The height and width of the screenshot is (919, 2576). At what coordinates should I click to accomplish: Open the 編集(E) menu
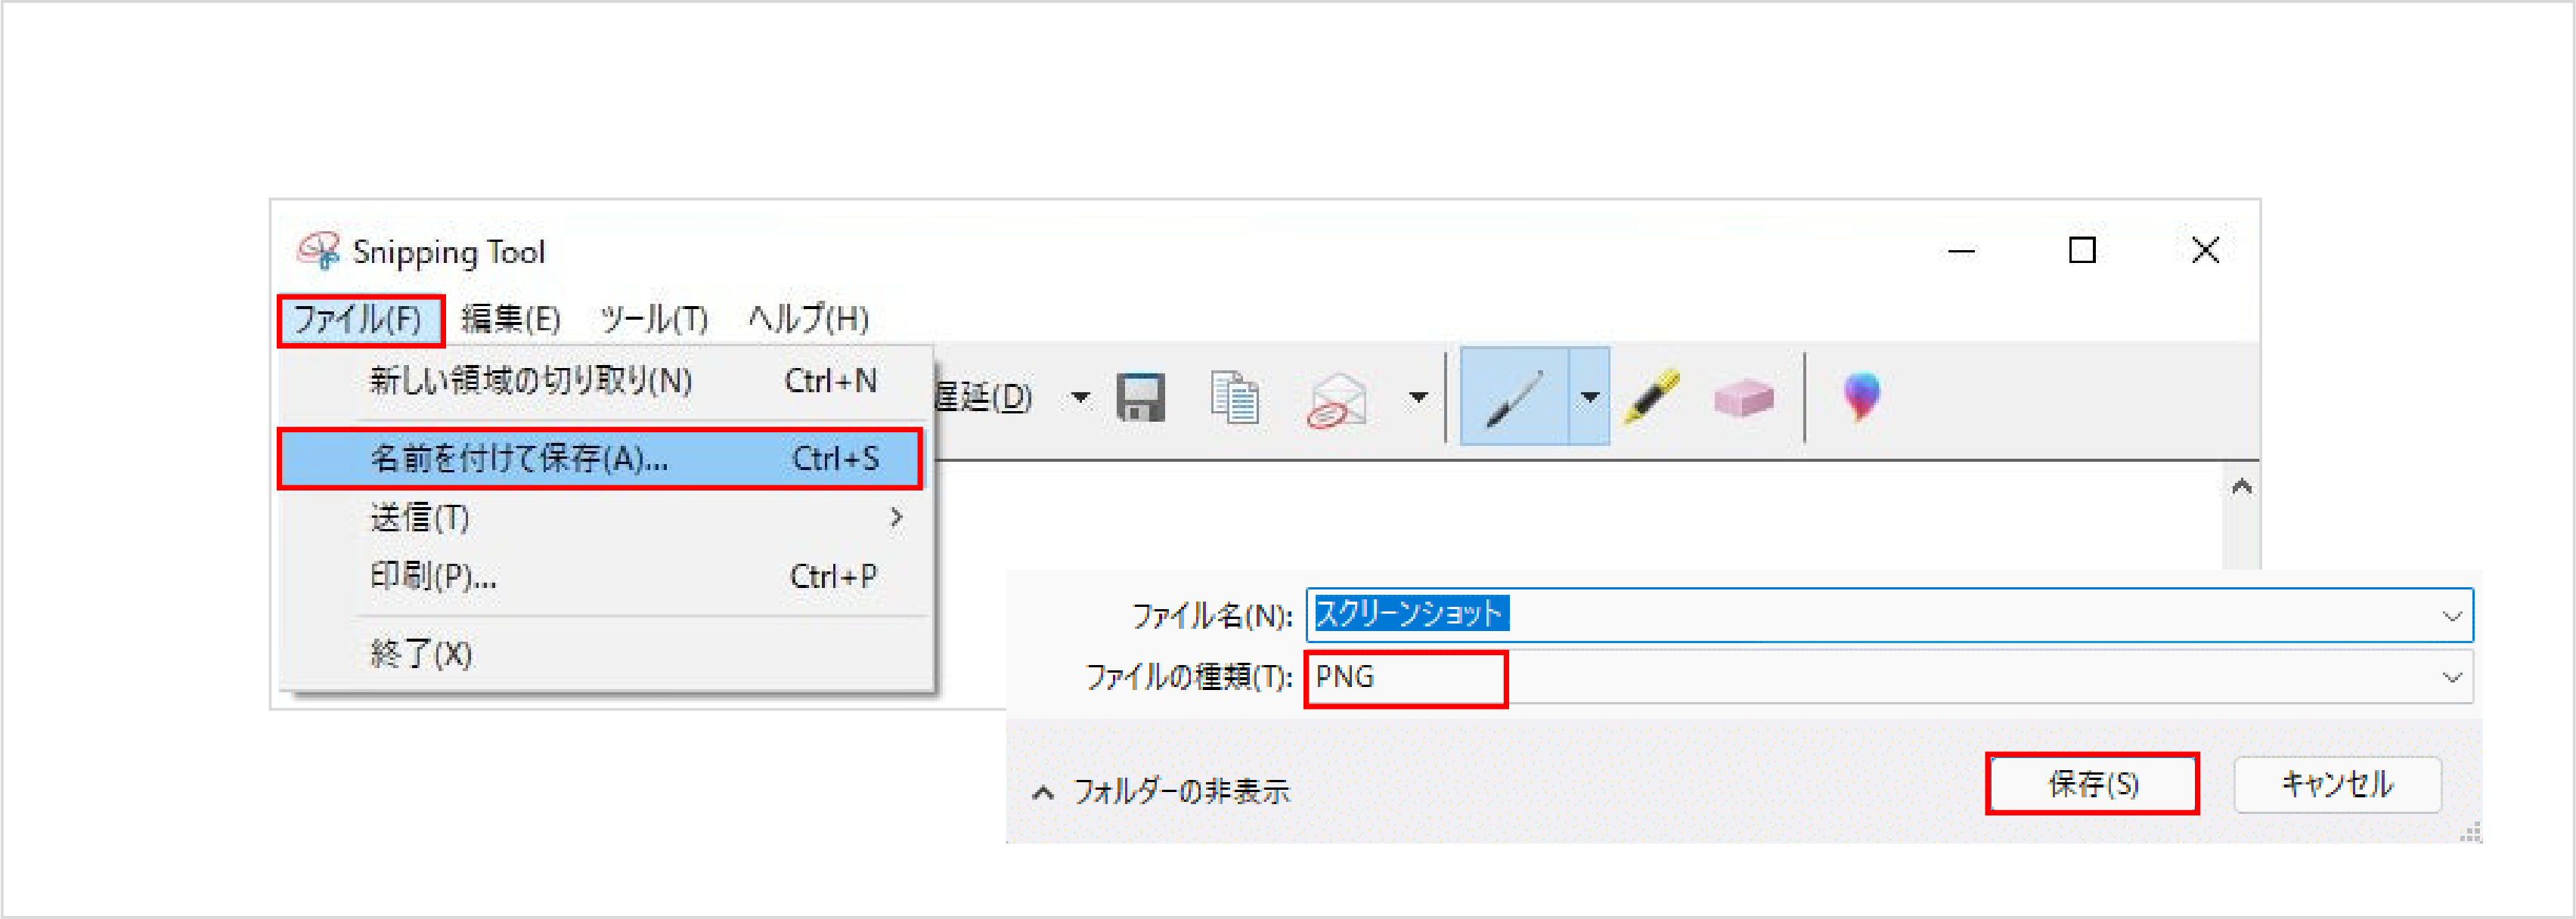pyautogui.click(x=511, y=320)
